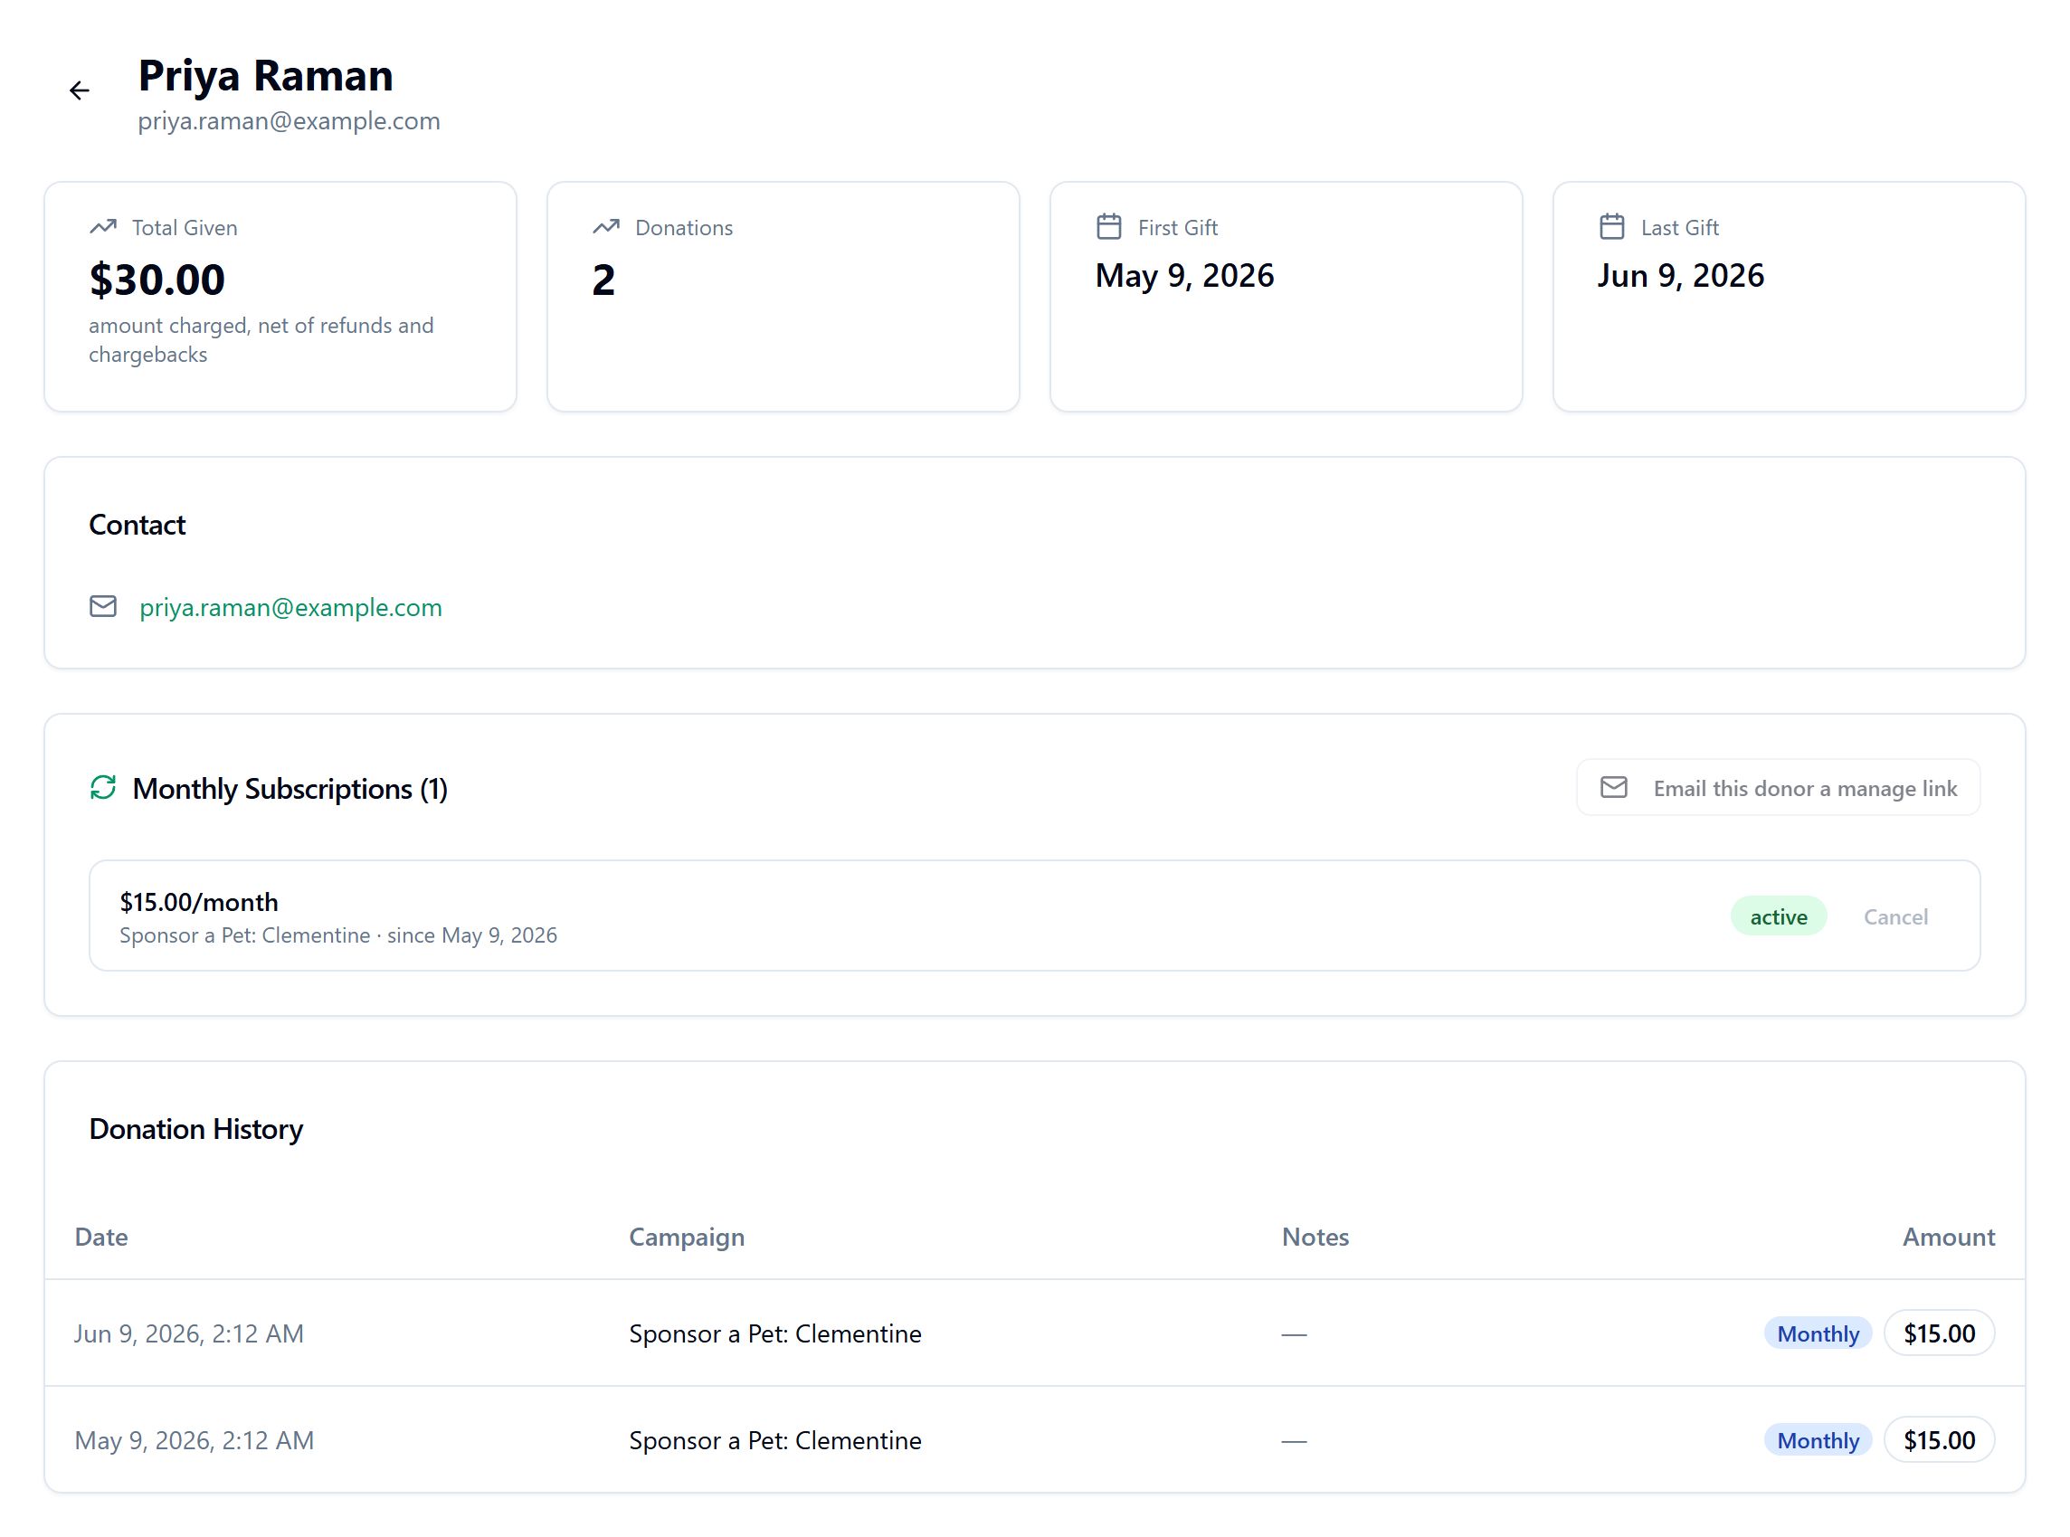Click the First Gift calendar icon
This screenshot has width=2070, height=1537.
[x=1108, y=226]
